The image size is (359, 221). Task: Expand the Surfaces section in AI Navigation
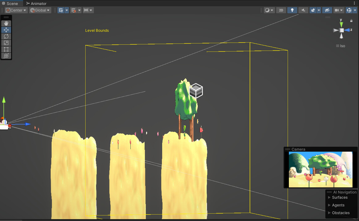329,198
